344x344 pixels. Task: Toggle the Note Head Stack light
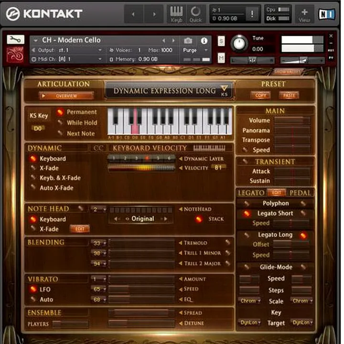[x=199, y=219]
